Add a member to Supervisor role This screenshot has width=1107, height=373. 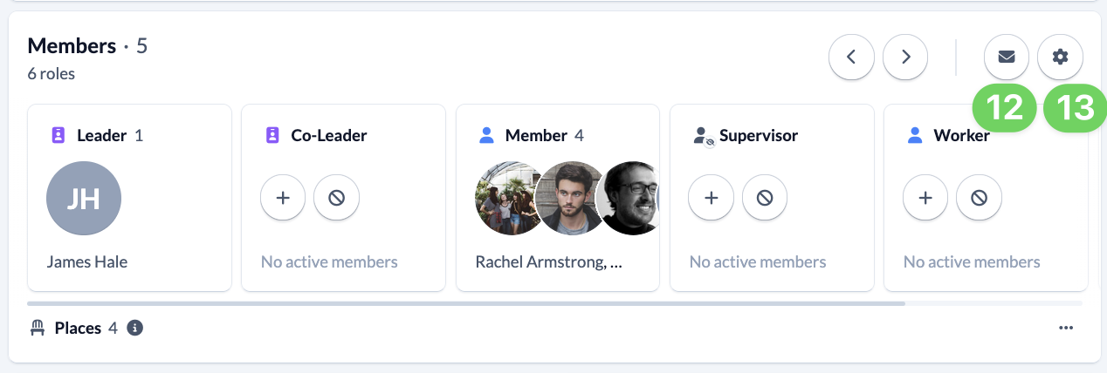coord(712,198)
